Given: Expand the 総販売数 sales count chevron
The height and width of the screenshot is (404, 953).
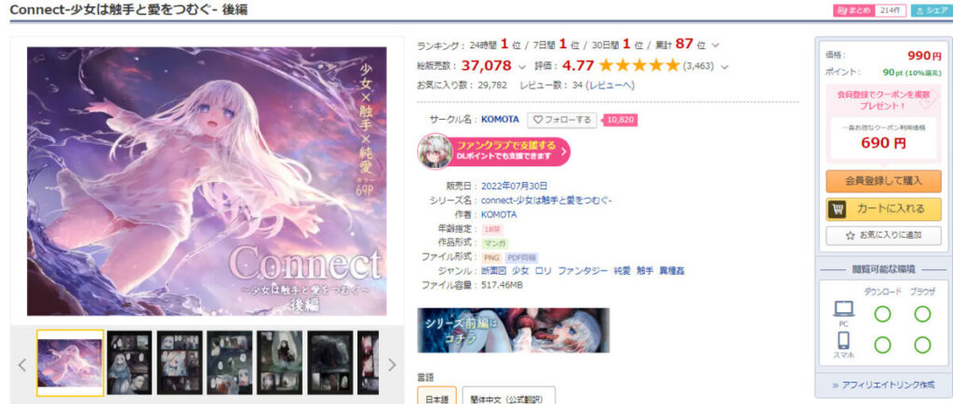Looking at the screenshot, I should pyautogui.click(x=523, y=66).
